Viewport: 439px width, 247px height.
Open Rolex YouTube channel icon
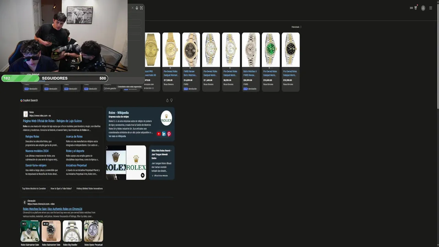pos(159,134)
